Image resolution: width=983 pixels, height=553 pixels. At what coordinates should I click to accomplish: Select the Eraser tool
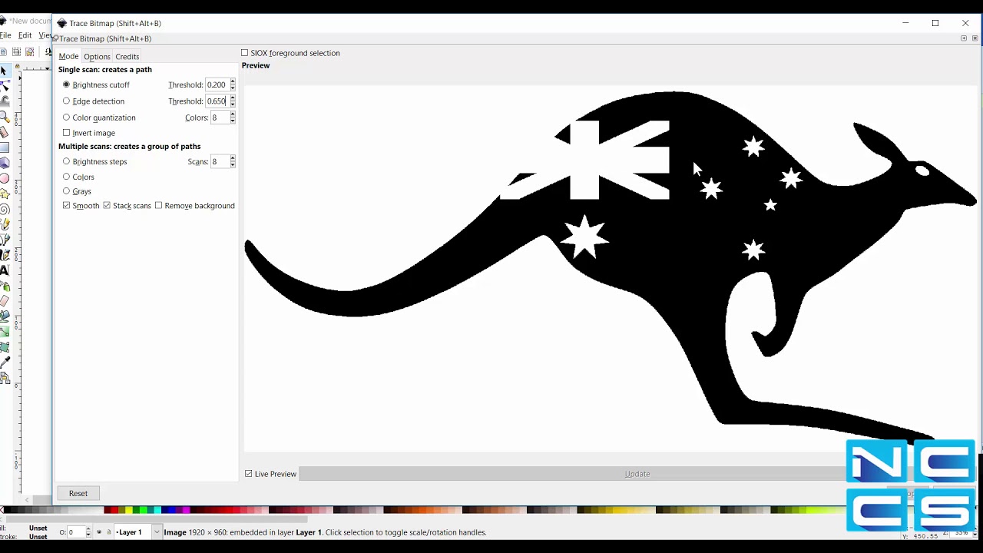click(x=5, y=301)
